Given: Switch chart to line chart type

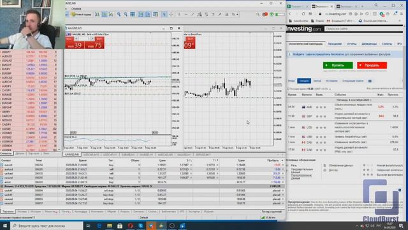Looking at the screenshot, I should 111,14.
